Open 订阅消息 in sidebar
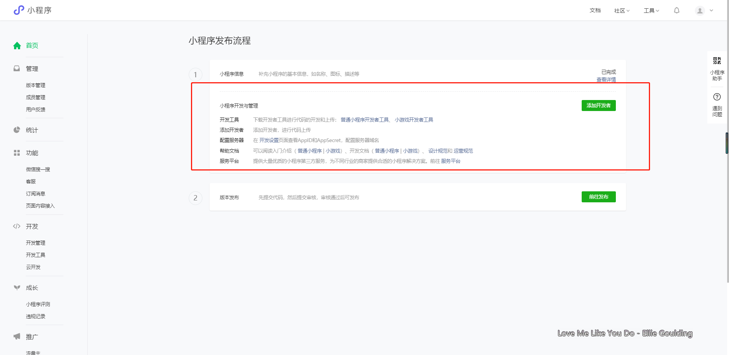The width and height of the screenshot is (729, 355). coord(36,194)
